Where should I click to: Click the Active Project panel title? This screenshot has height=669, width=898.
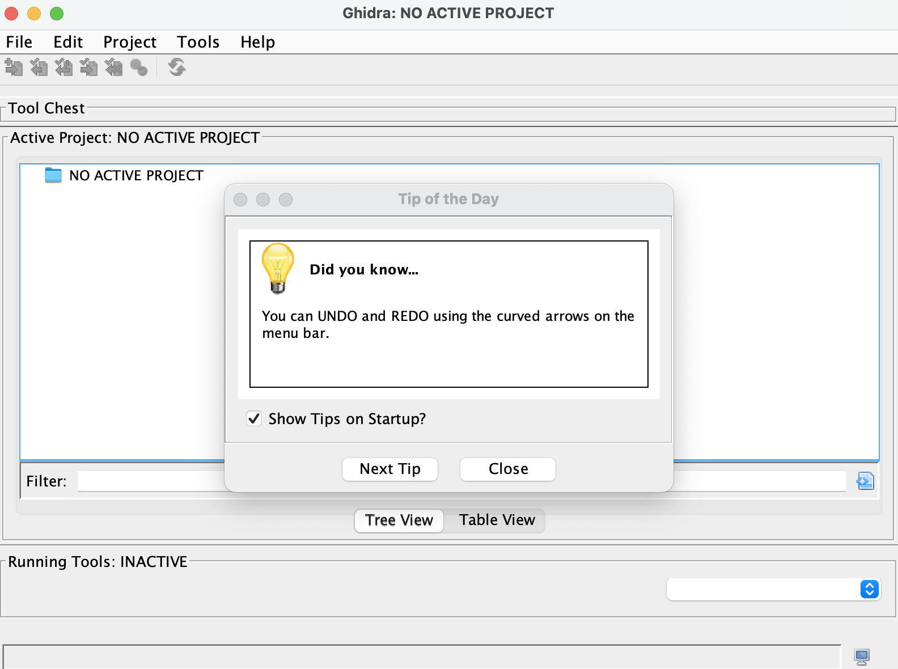click(135, 138)
